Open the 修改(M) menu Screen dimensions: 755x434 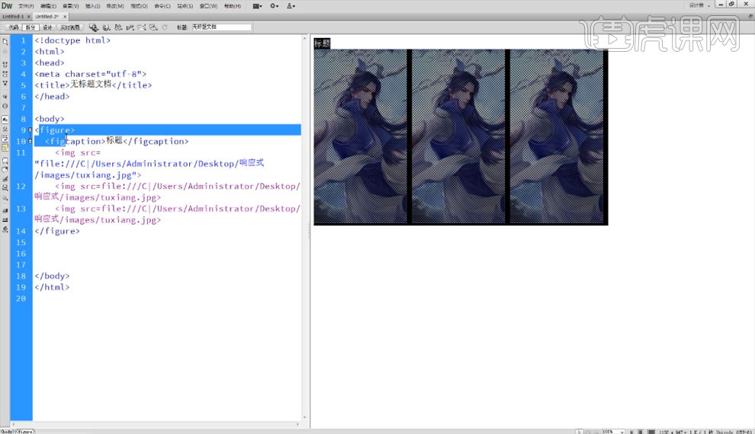(x=115, y=6)
